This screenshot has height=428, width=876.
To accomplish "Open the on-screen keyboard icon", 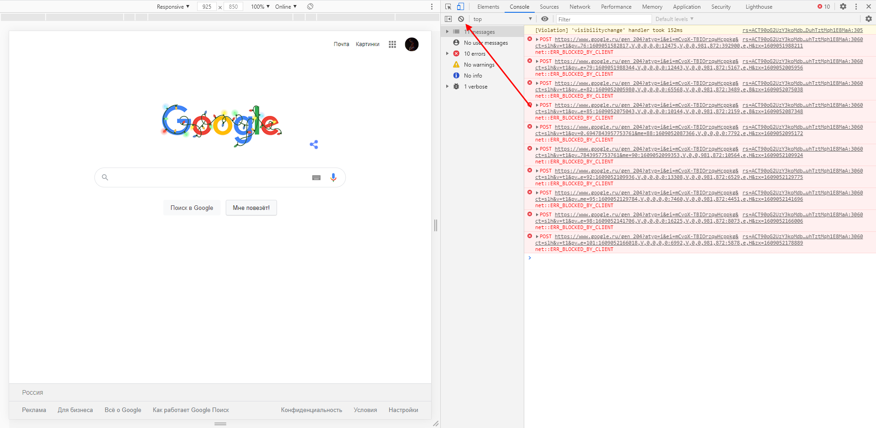I will pos(316,177).
